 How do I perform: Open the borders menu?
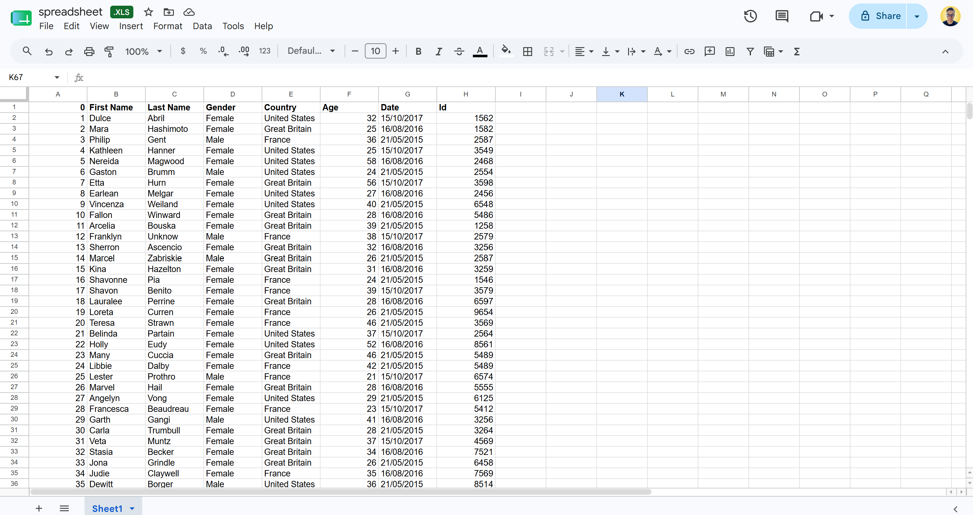(x=528, y=51)
